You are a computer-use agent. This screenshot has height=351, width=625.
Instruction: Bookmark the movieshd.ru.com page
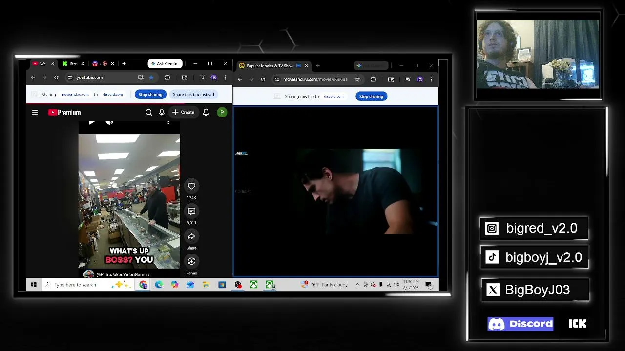click(x=357, y=79)
